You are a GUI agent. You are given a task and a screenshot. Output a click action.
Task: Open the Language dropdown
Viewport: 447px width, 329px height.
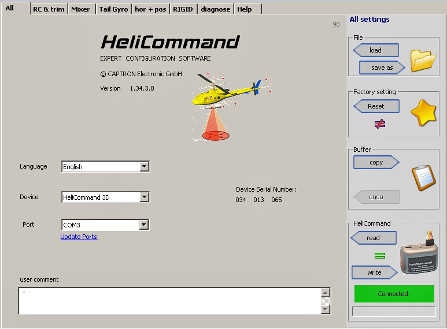click(144, 166)
